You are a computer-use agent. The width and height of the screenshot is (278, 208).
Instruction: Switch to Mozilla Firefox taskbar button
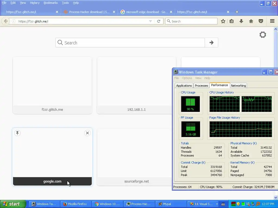[x=76, y=204]
